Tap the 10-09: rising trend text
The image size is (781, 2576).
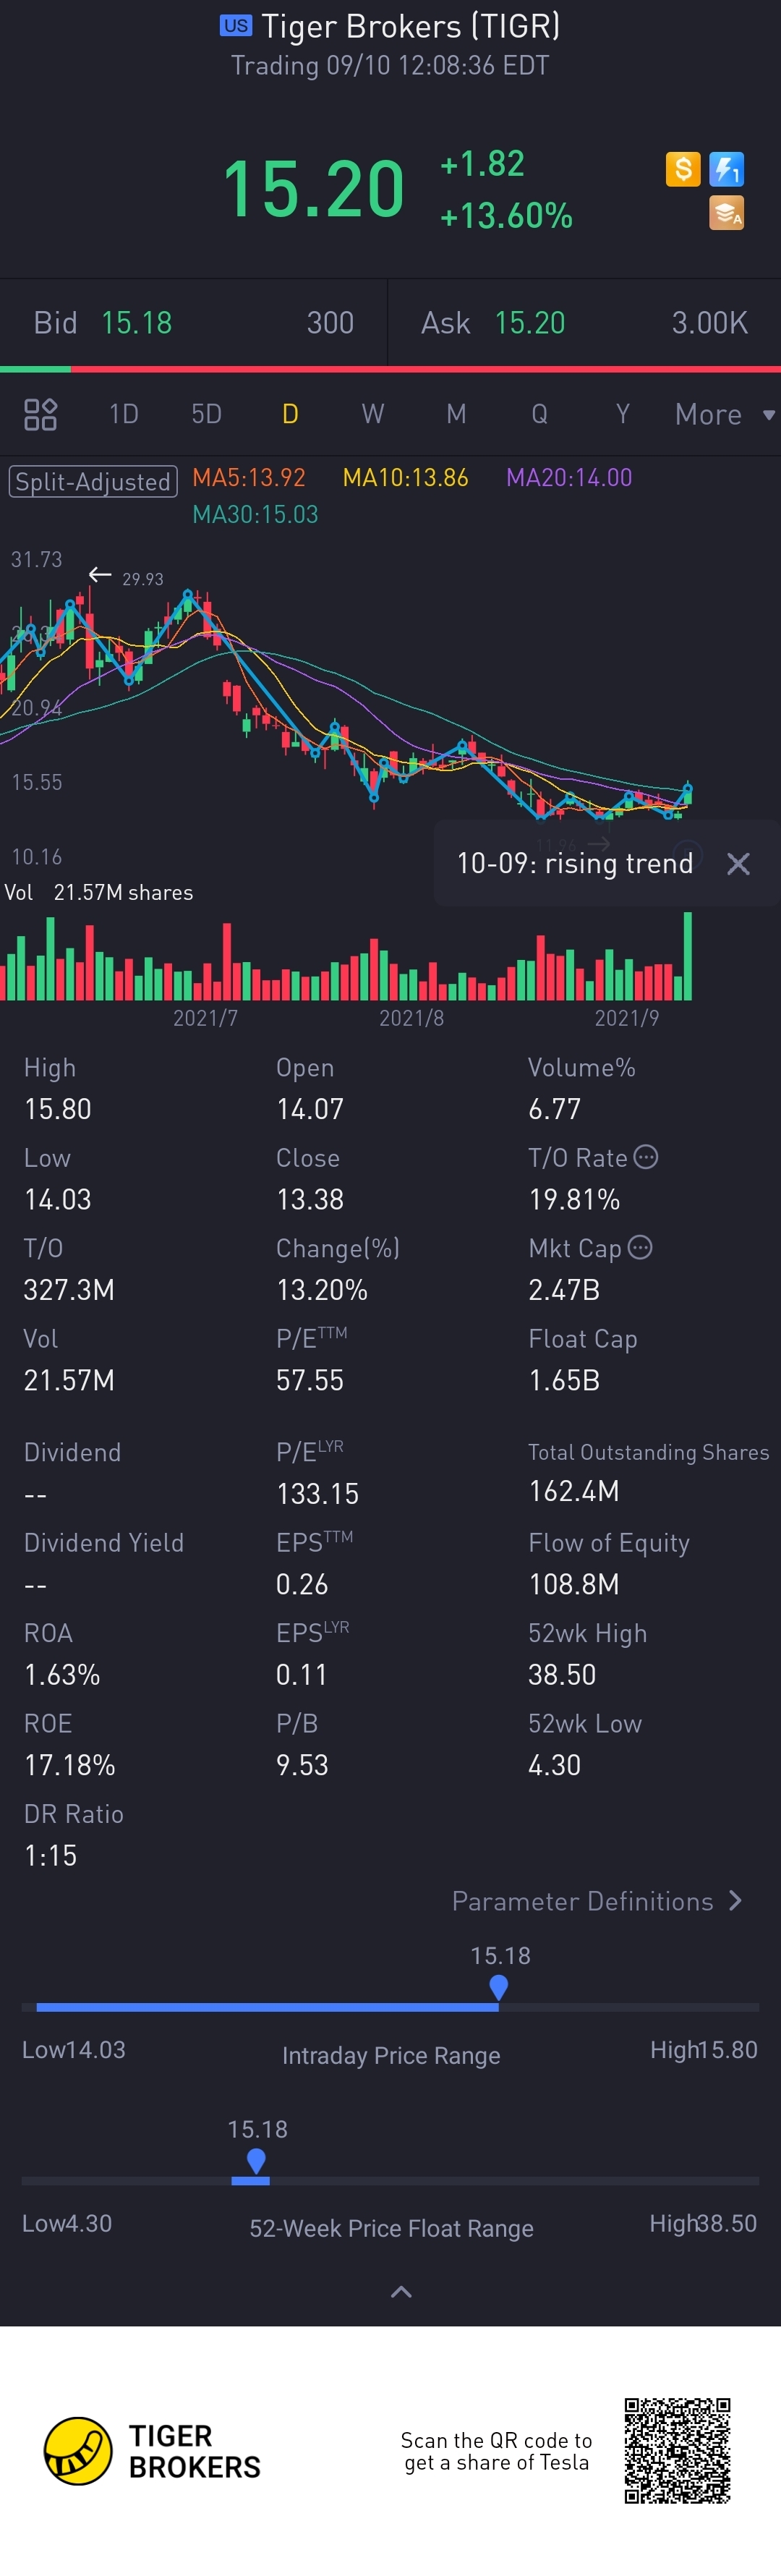point(574,863)
